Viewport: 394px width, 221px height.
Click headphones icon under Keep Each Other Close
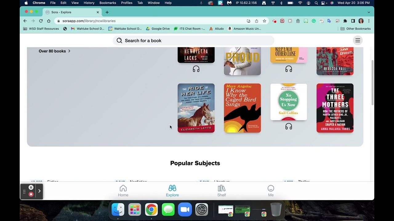(x=289, y=69)
